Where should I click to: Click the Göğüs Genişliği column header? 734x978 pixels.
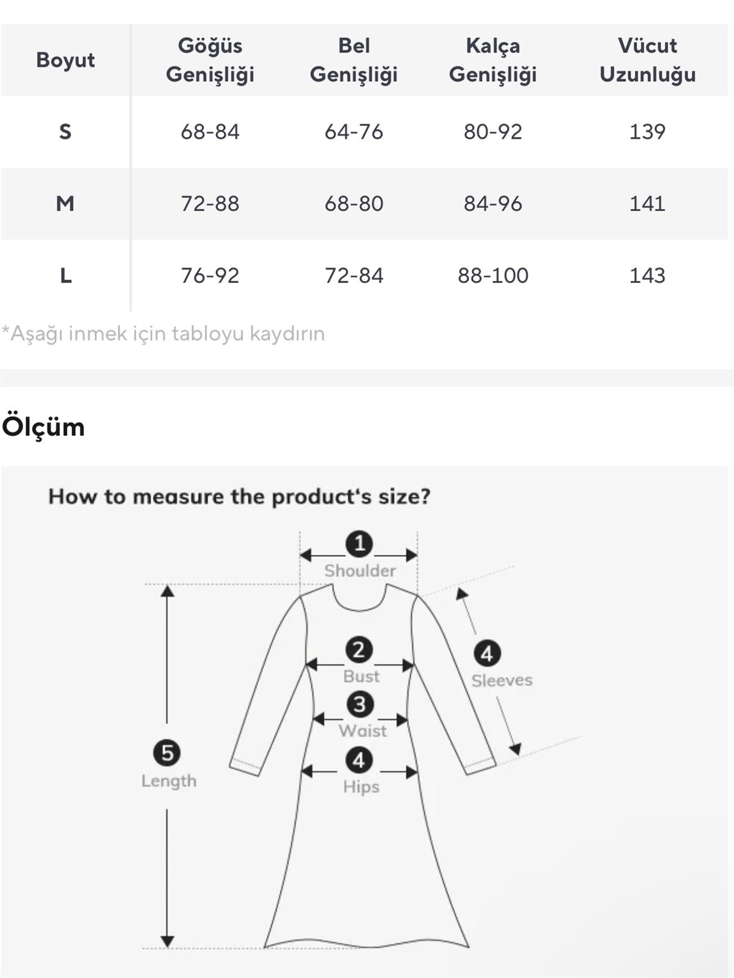[210, 60]
